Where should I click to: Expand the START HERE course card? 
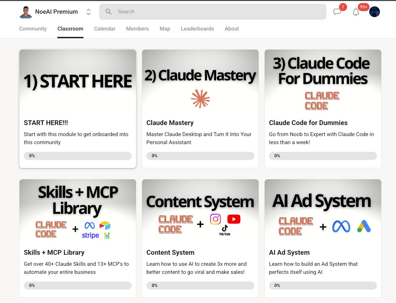coord(77,109)
